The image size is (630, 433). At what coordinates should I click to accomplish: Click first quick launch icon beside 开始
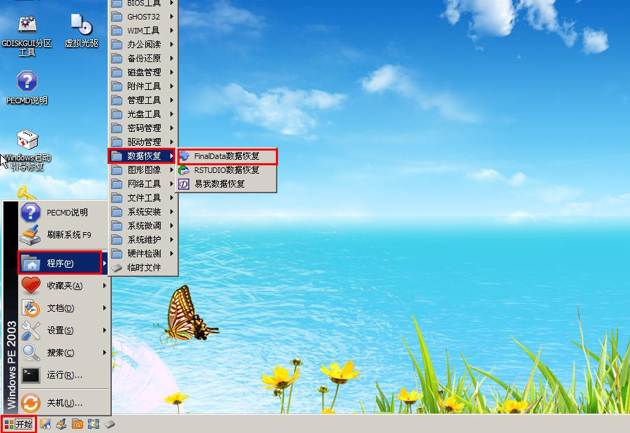pyautogui.click(x=45, y=424)
